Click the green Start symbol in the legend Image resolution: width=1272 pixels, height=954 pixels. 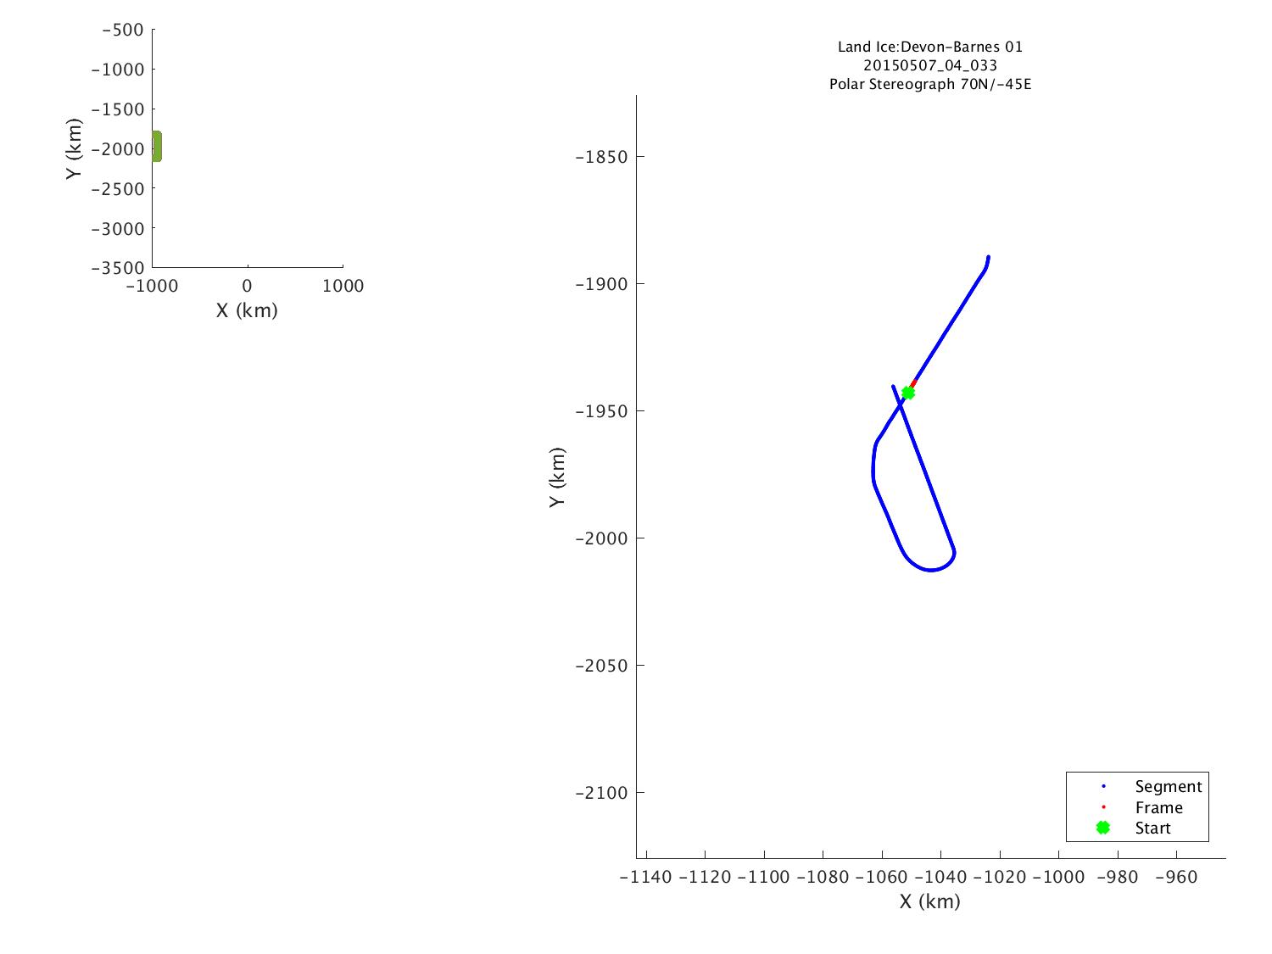1102,828
